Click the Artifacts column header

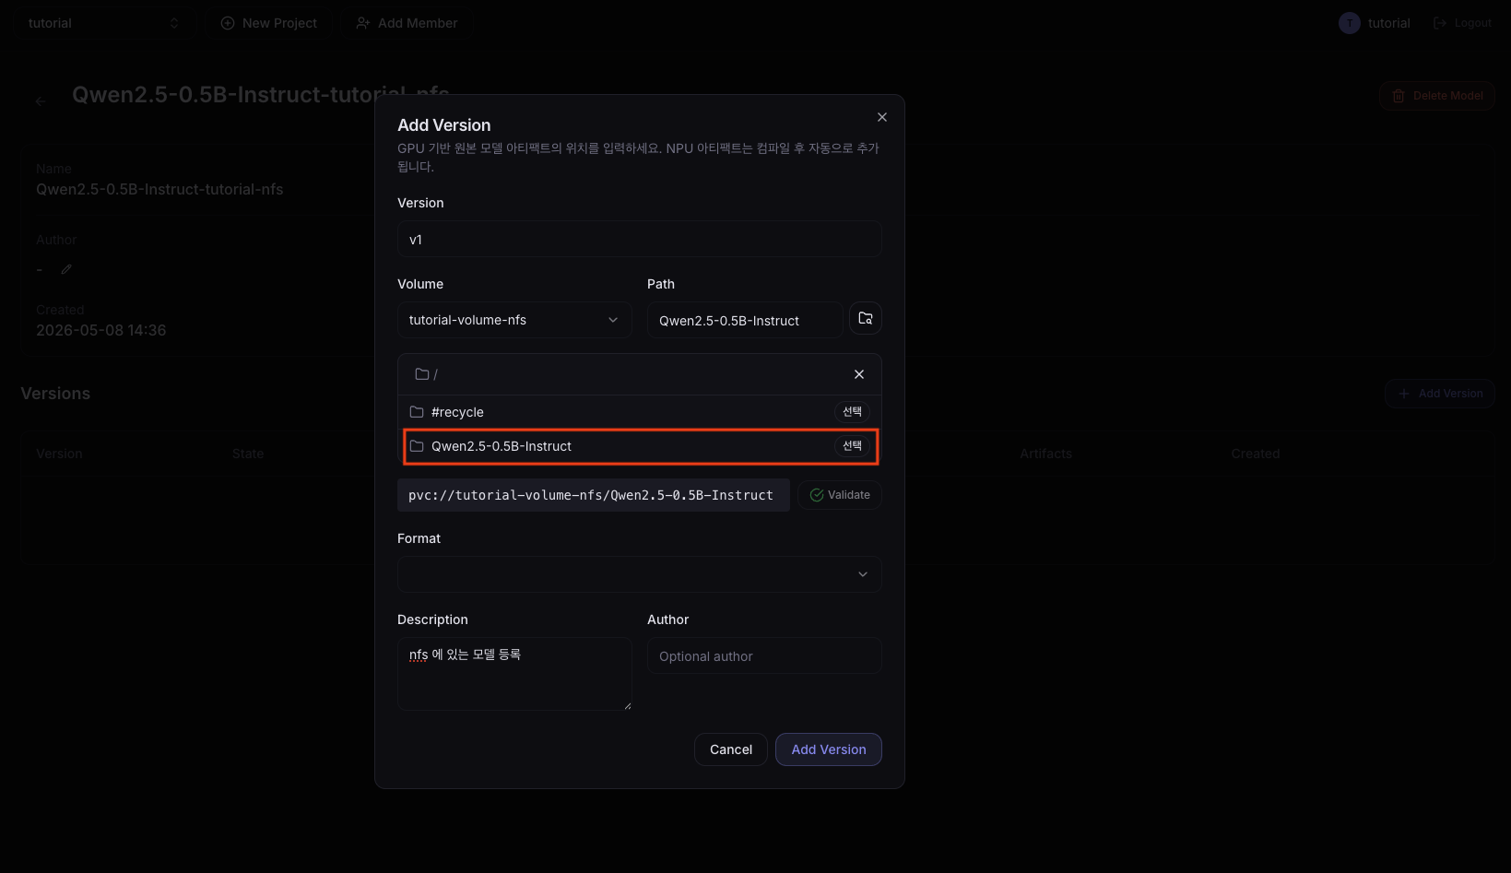point(1045,454)
